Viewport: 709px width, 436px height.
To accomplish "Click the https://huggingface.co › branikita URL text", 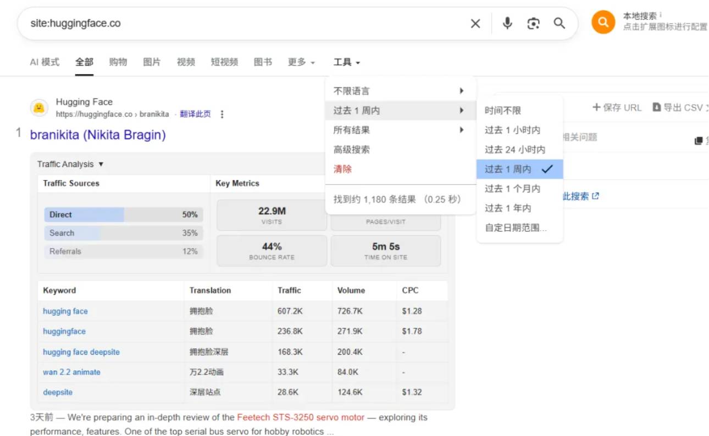I will point(113,114).
